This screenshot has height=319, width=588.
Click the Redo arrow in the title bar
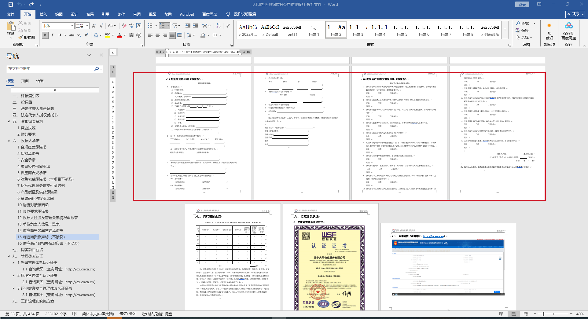(x=31, y=5)
